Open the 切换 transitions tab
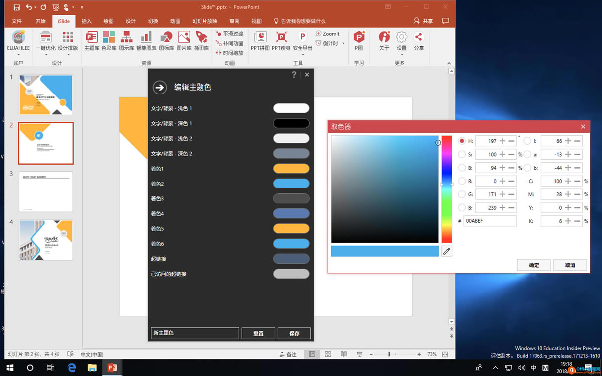The image size is (602, 376). (x=153, y=21)
